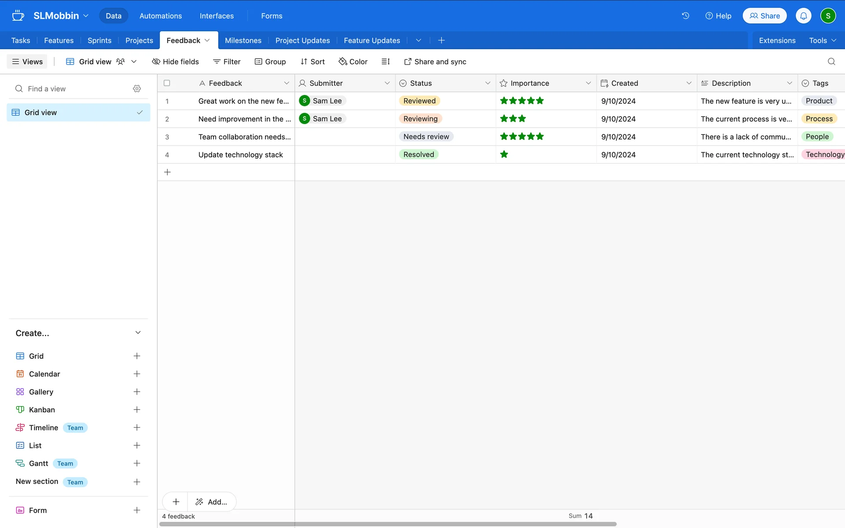This screenshot has width=845, height=528.
Task: Open the row height icon
Action: coord(386,62)
